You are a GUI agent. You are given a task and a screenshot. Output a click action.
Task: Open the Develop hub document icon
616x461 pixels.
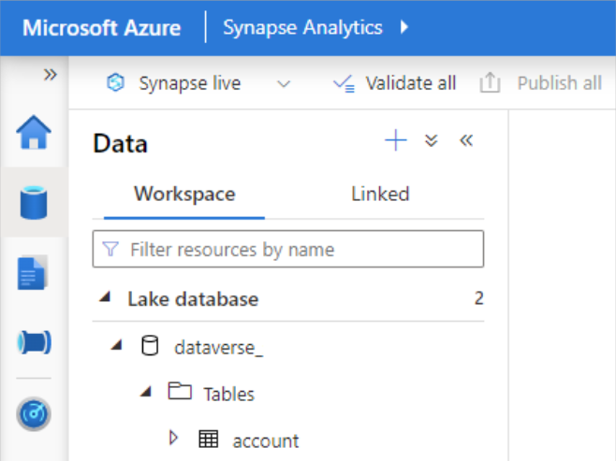pos(34,273)
